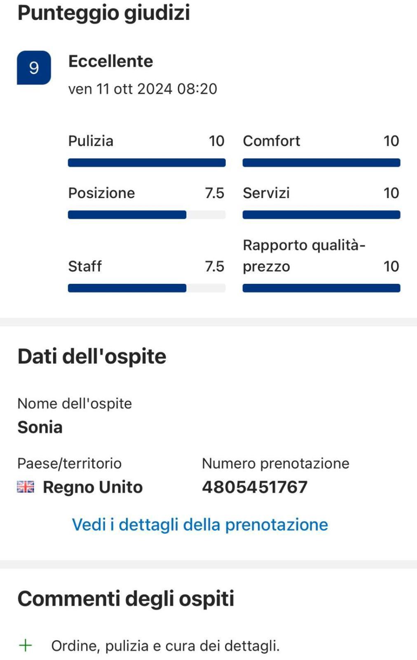Click the Staff rating bar
Viewport: 417px width, 660px height.
(x=147, y=288)
